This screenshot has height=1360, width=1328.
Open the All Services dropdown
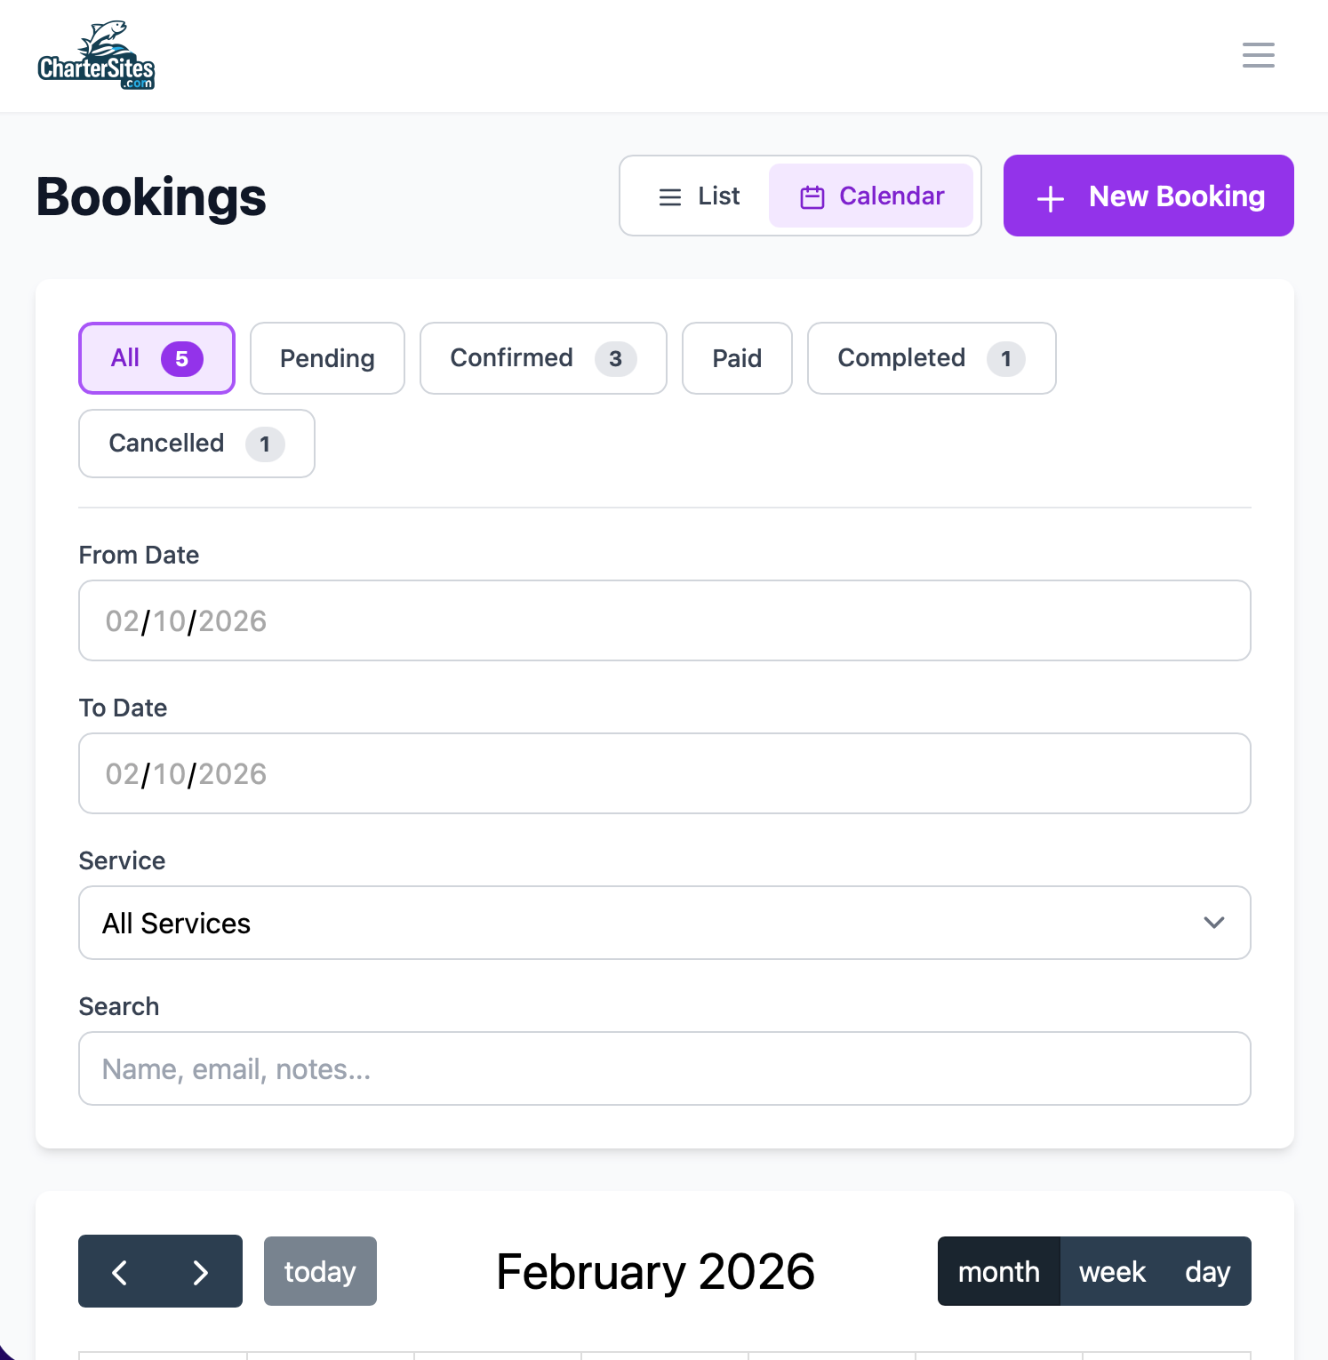pos(664,923)
